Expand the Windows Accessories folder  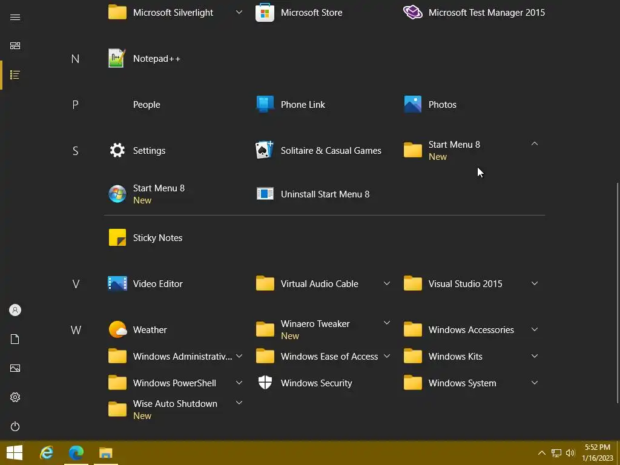[534, 329]
